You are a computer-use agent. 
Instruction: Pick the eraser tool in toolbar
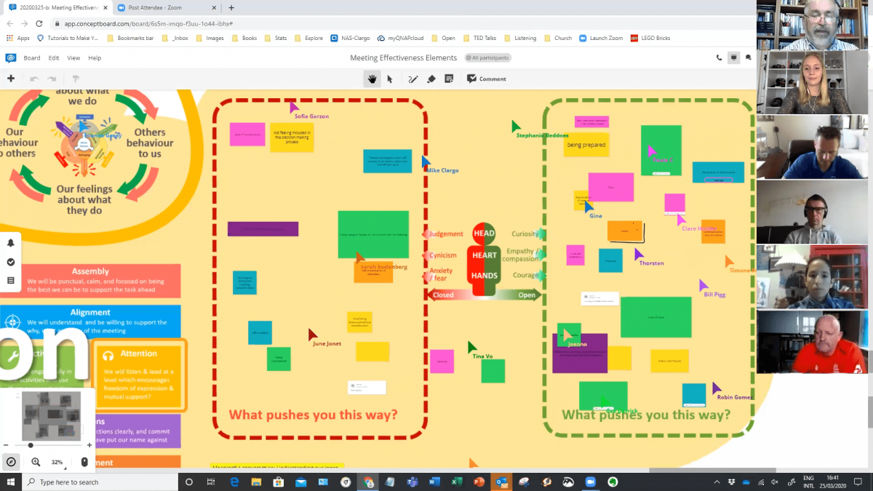coord(431,79)
